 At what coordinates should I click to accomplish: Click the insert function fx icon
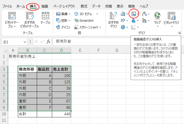[48, 41]
